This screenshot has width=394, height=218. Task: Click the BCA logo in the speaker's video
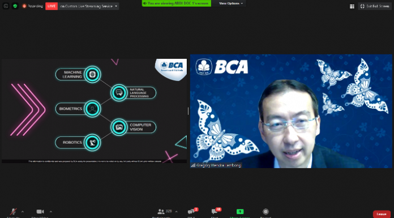[x=222, y=67]
